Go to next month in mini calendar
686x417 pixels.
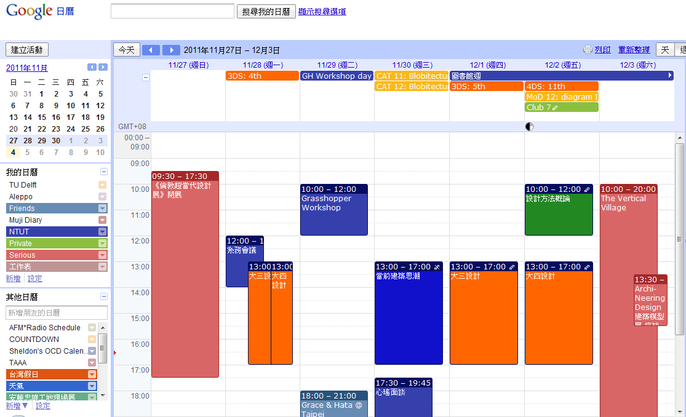103,67
